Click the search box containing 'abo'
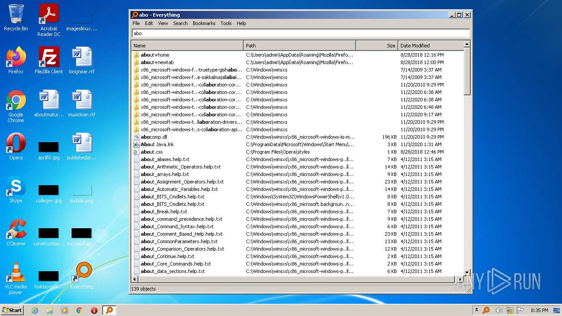The image size is (562, 316). [301, 33]
